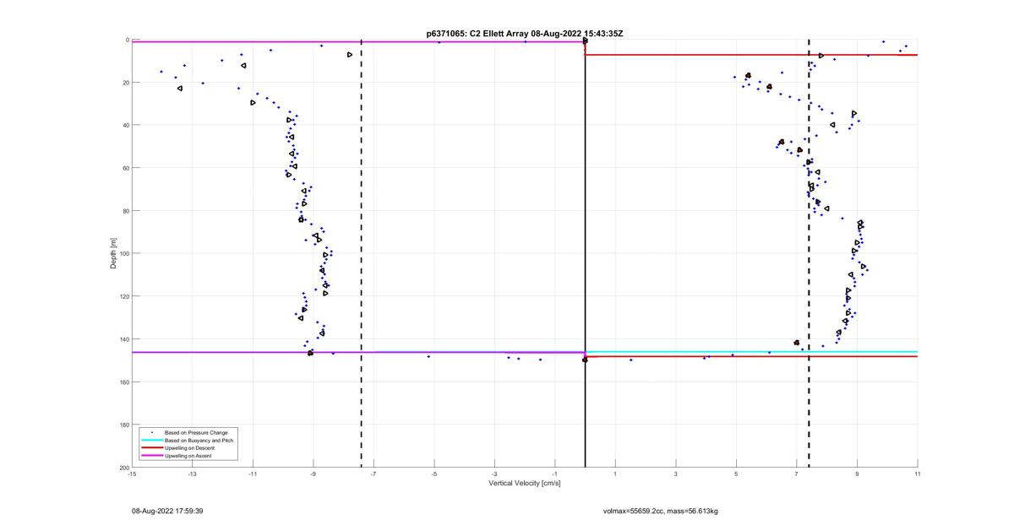Click y-axis tick label '160'
Image resolution: width=1014 pixels, height=525 pixels.
(x=123, y=382)
